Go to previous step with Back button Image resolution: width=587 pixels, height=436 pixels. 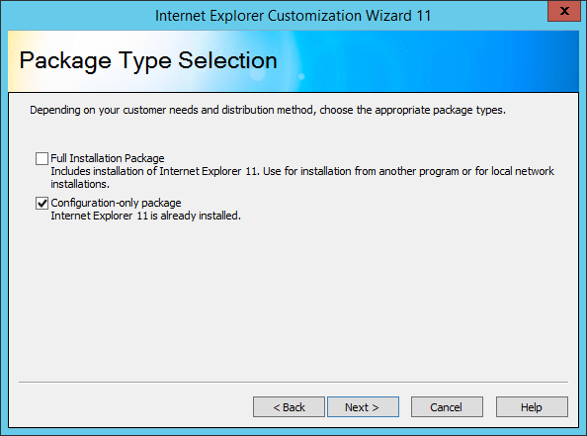pyautogui.click(x=289, y=406)
